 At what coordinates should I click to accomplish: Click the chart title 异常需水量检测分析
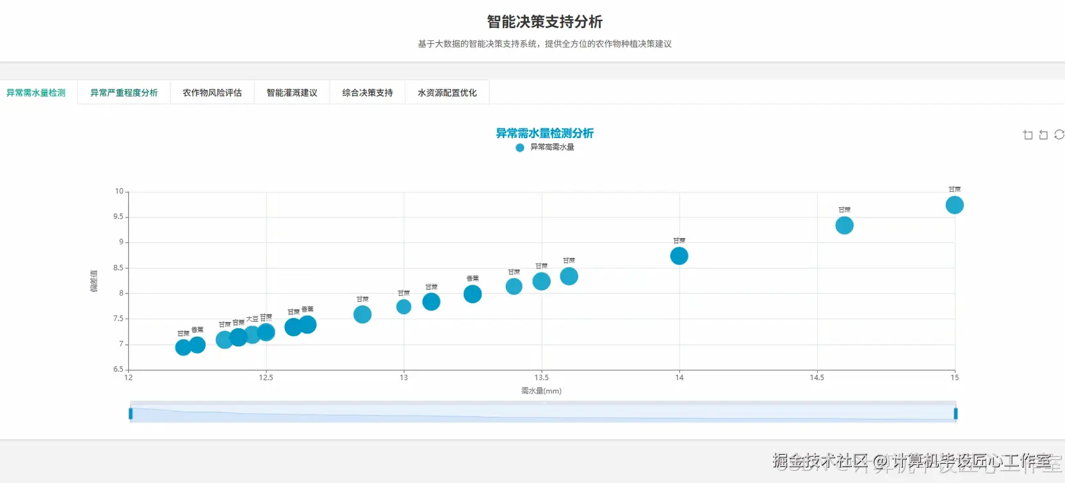tap(544, 133)
